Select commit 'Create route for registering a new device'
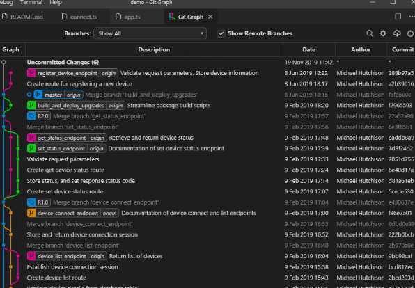 point(207,84)
